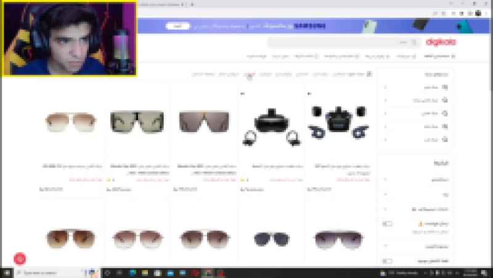The width and height of the screenshot is (493, 278).
Task: Click the star rating under the green-lens sunglasses
Action: click(111, 180)
